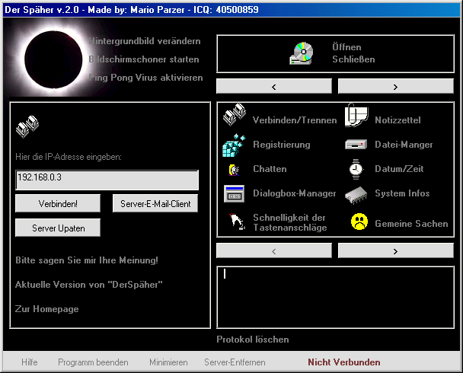
Task: Open the Dialogbox-Manager window icon
Action: tap(234, 193)
